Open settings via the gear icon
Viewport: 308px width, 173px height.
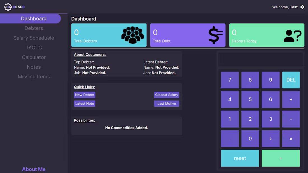tap(302, 7)
